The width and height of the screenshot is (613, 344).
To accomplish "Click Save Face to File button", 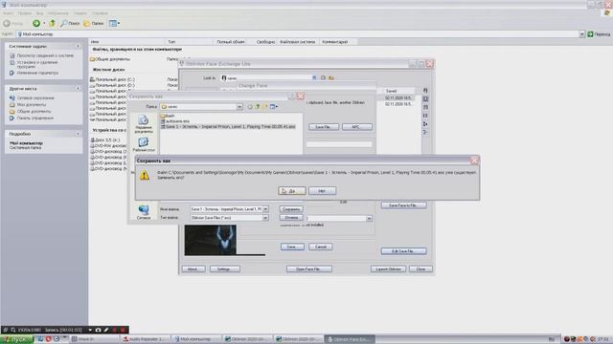I will (404, 205).
